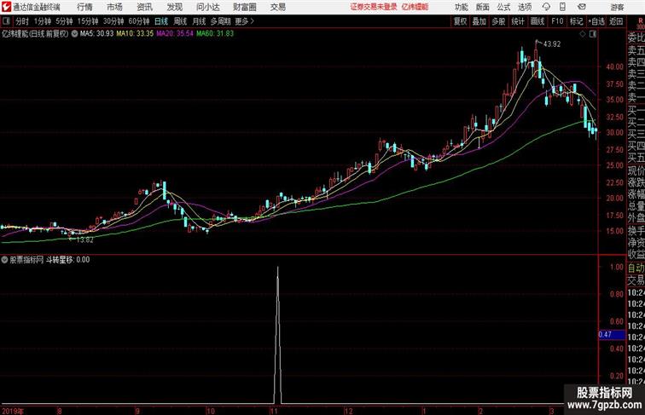Image resolution: width=645 pixels, height=415 pixels.
Task: Click the month 12 timeline marker
Action: [348, 411]
